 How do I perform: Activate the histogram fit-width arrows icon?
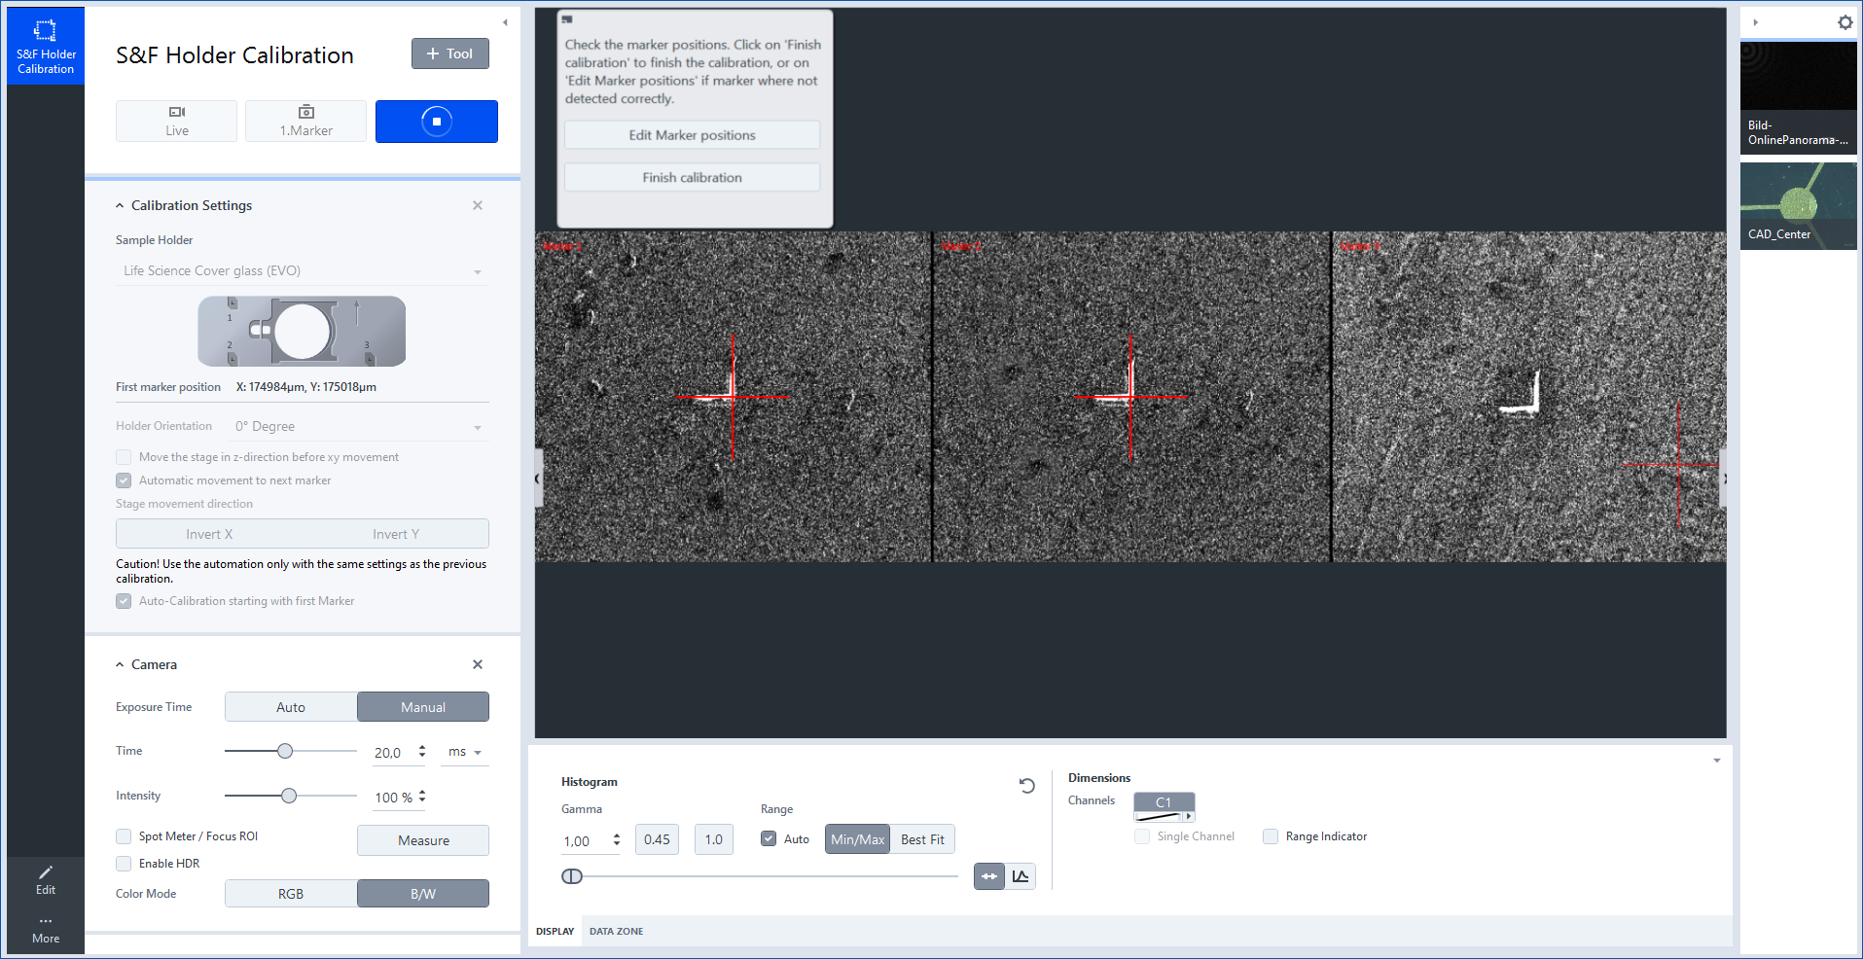(988, 875)
